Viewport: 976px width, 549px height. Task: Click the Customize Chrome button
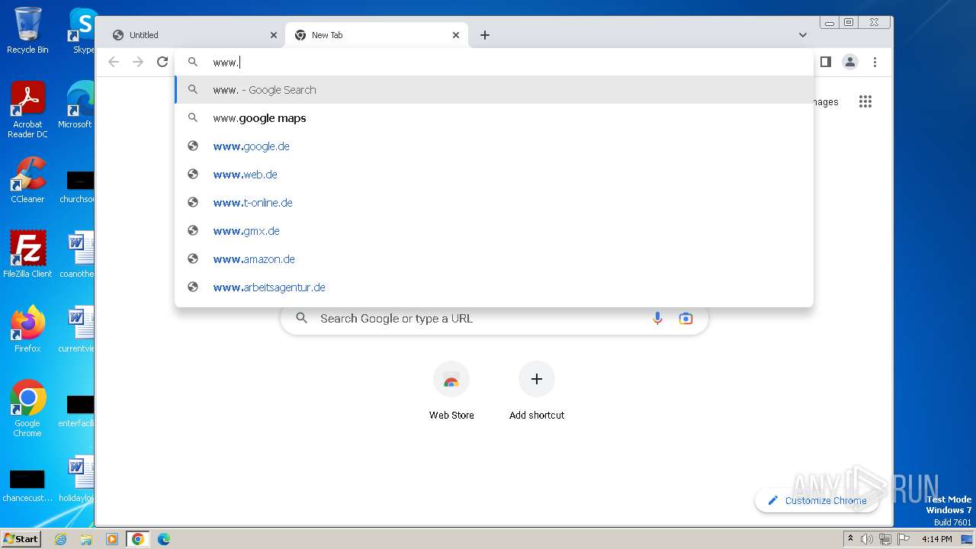pyautogui.click(x=817, y=500)
